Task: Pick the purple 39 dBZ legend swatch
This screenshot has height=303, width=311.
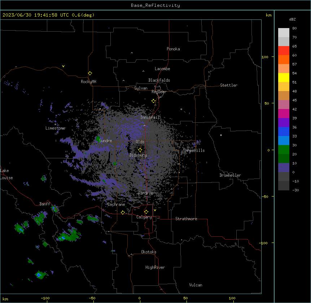Action: [284, 122]
